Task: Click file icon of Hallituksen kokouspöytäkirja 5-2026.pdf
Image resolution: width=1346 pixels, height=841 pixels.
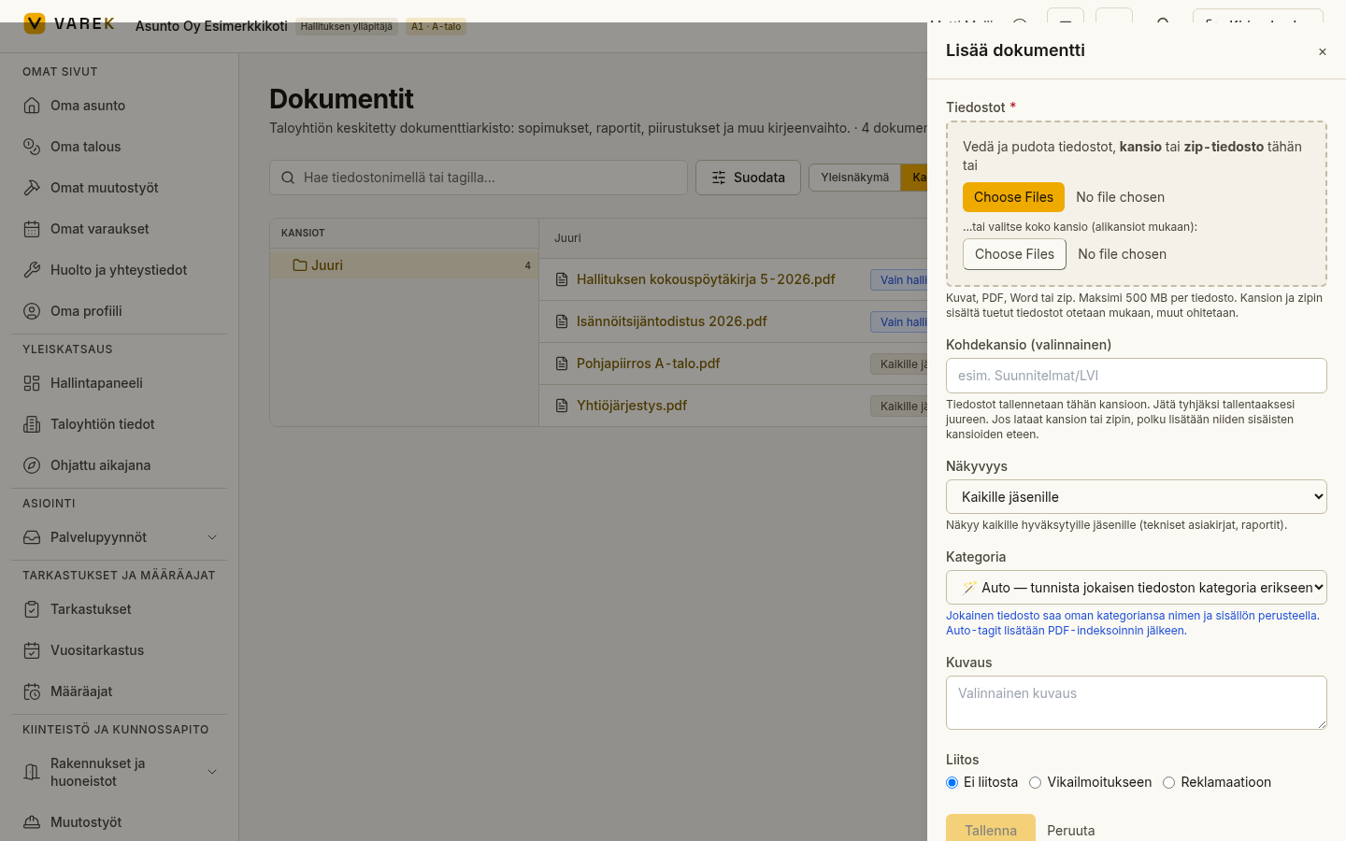Action: tap(562, 279)
